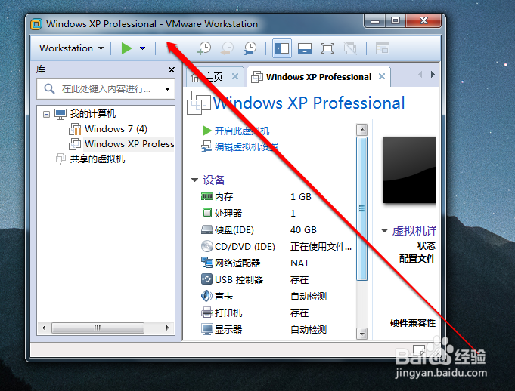The width and height of the screenshot is (515, 391).
Task: Click the VMware Workstation title bar icon
Action: pyautogui.click(x=36, y=24)
